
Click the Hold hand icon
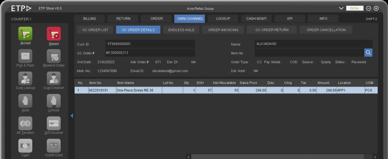coord(25,101)
